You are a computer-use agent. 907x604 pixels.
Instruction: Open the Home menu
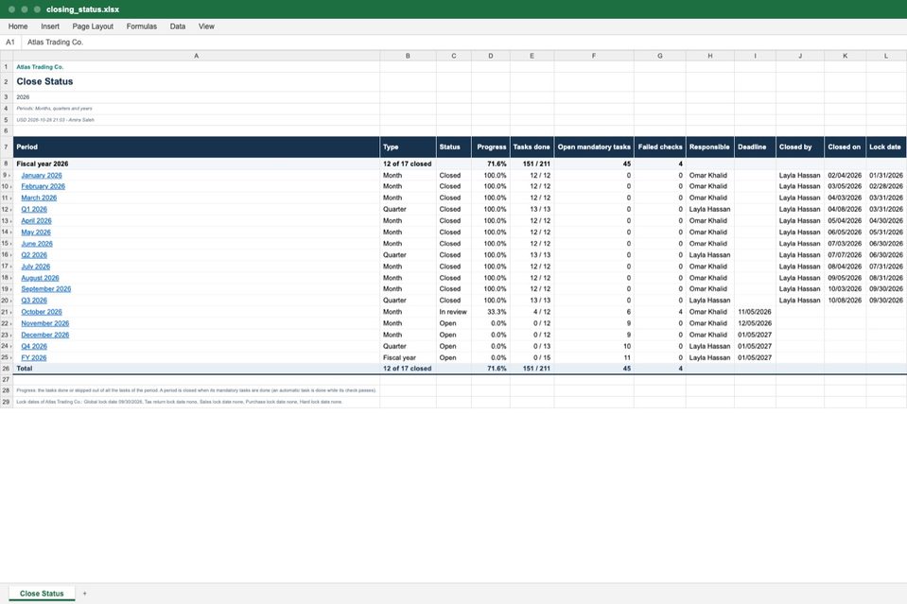[x=18, y=26]
